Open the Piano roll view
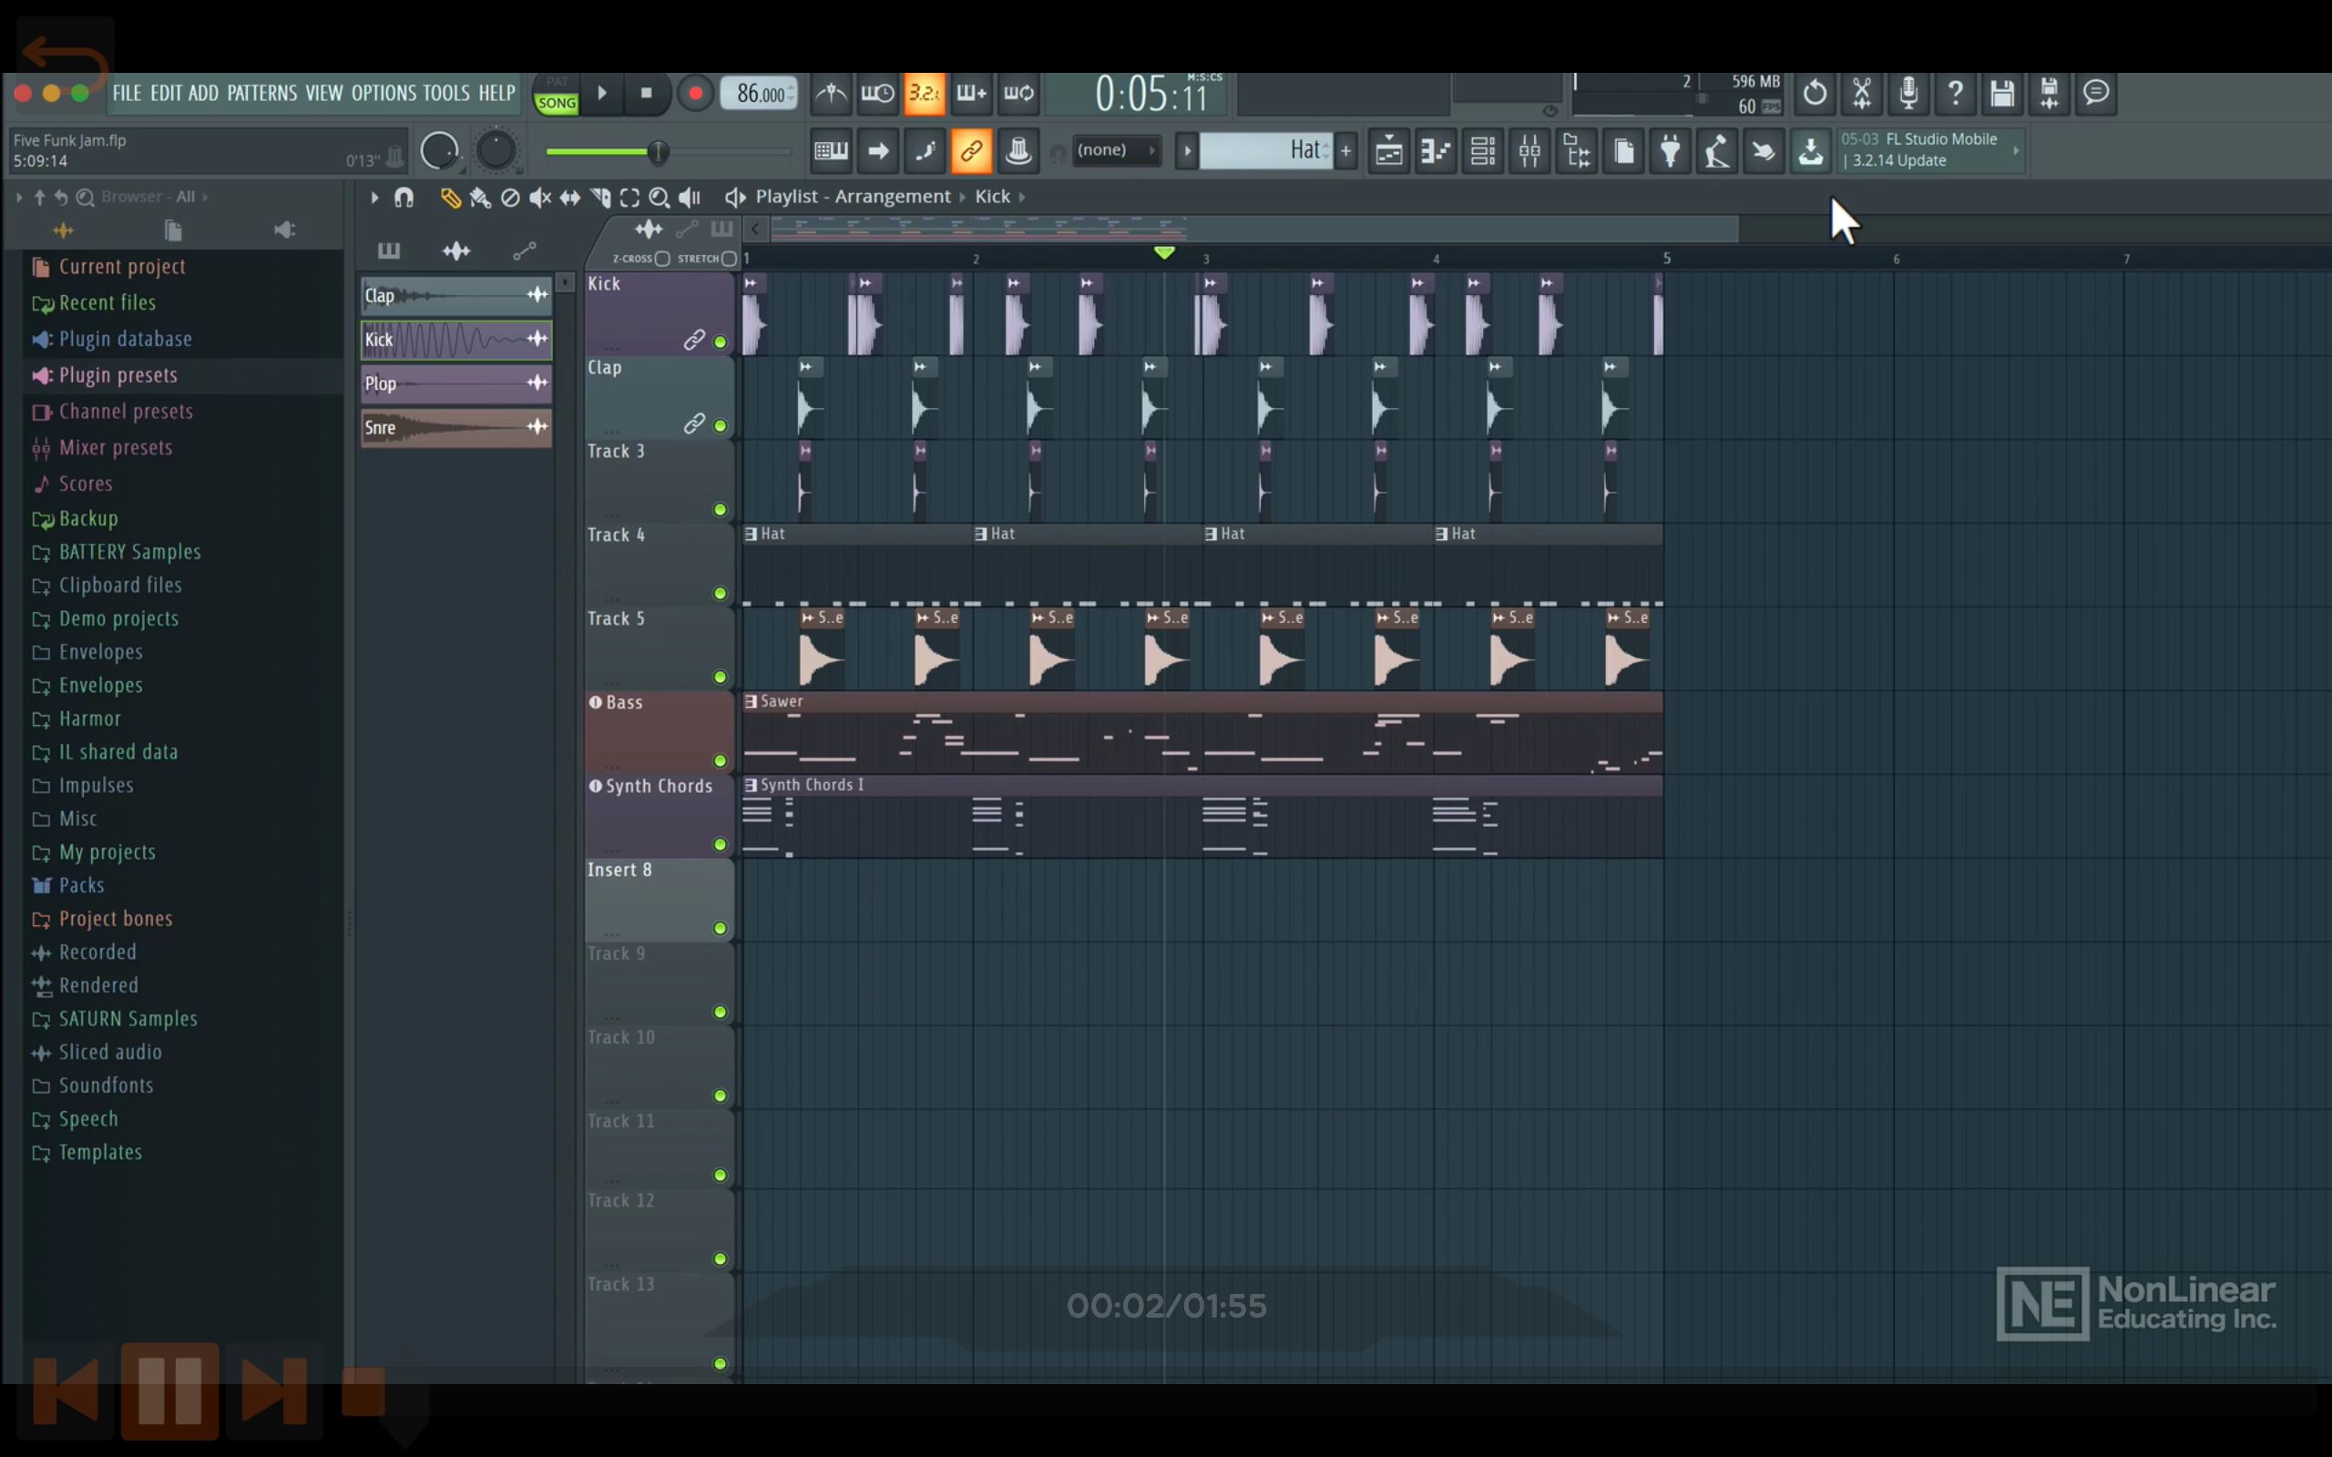 1435,151
